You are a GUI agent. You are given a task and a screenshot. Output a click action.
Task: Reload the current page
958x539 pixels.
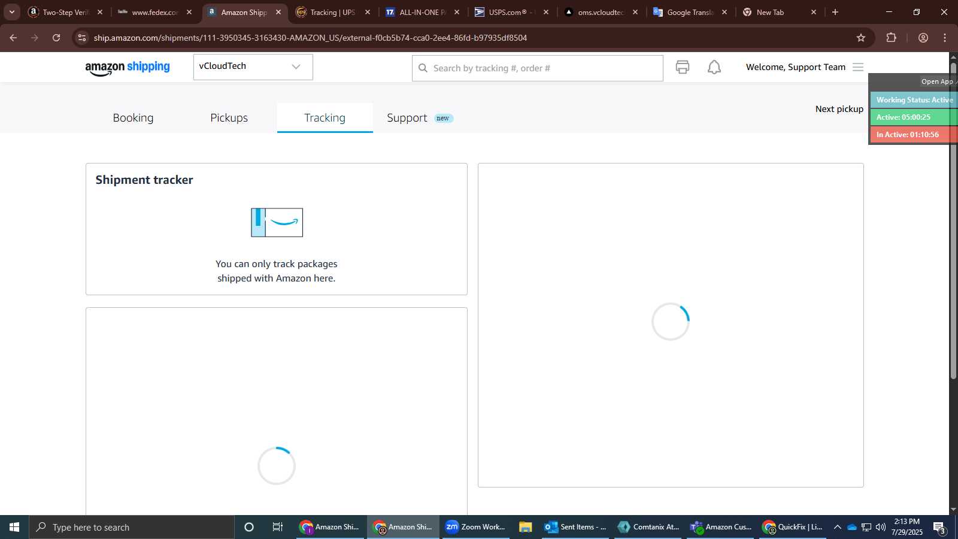[x=56, y=38]
